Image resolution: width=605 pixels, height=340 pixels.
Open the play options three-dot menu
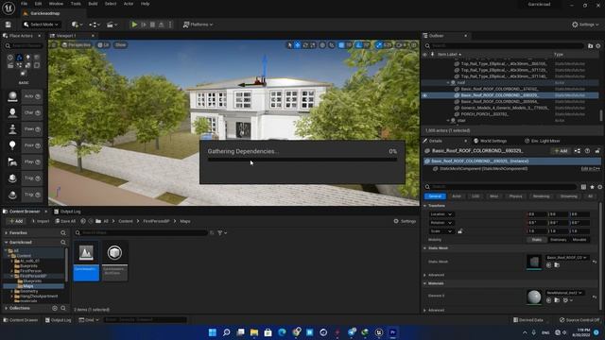click(x=170, y=25)
